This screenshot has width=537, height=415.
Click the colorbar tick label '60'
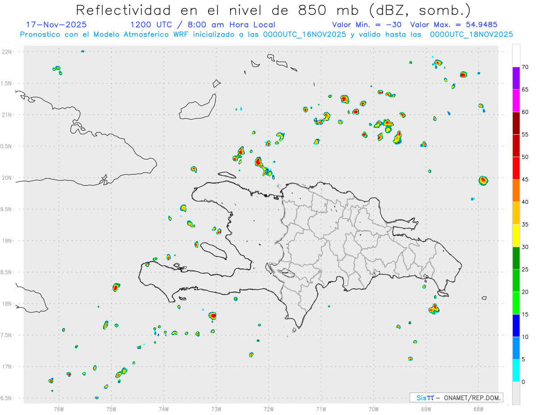click(525, 112)
